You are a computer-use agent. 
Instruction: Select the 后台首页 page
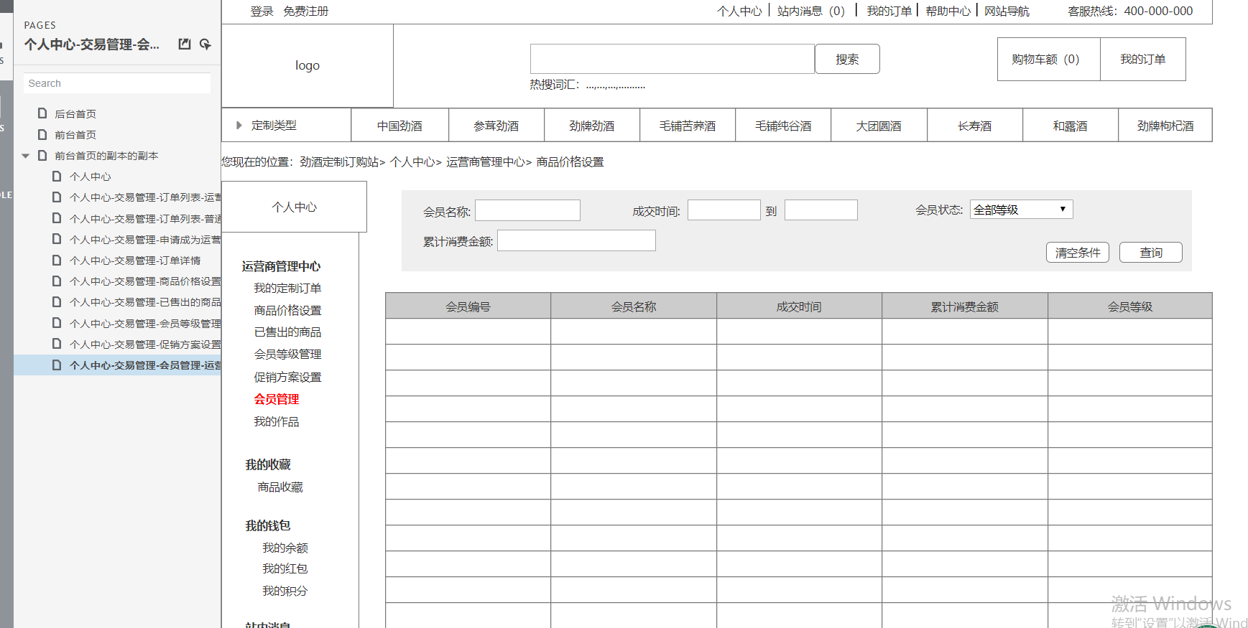click(x=75, y=113)
